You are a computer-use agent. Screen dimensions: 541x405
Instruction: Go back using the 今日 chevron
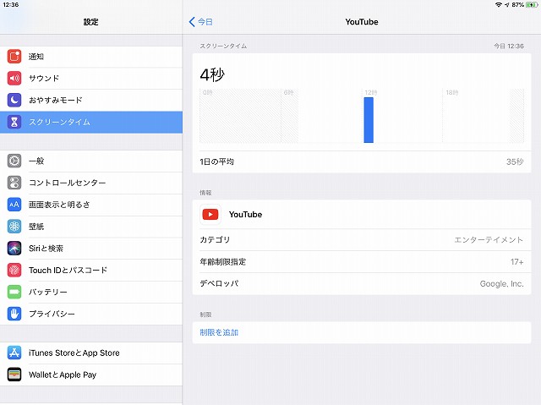pyautogui.click(x=201, y=22)
